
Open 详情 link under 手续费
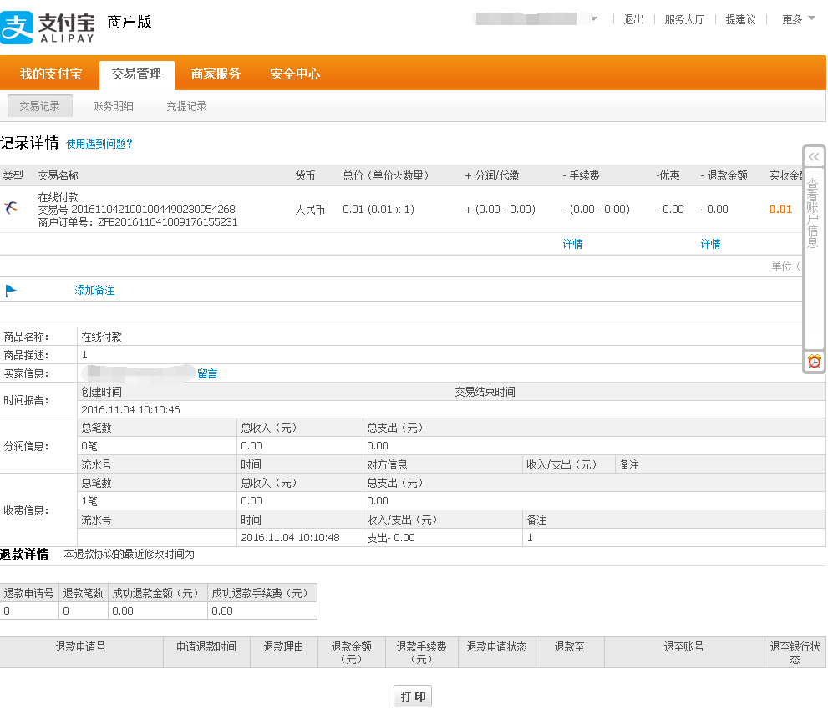[572, 244]
